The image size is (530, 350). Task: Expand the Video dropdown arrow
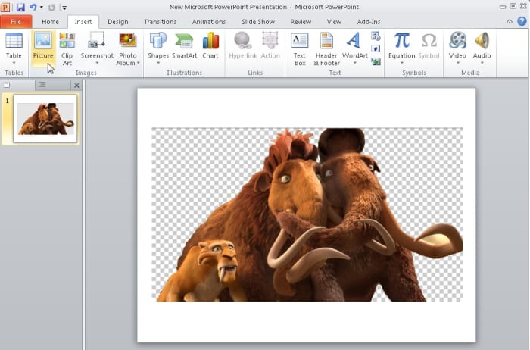click(x=457, y=63)
